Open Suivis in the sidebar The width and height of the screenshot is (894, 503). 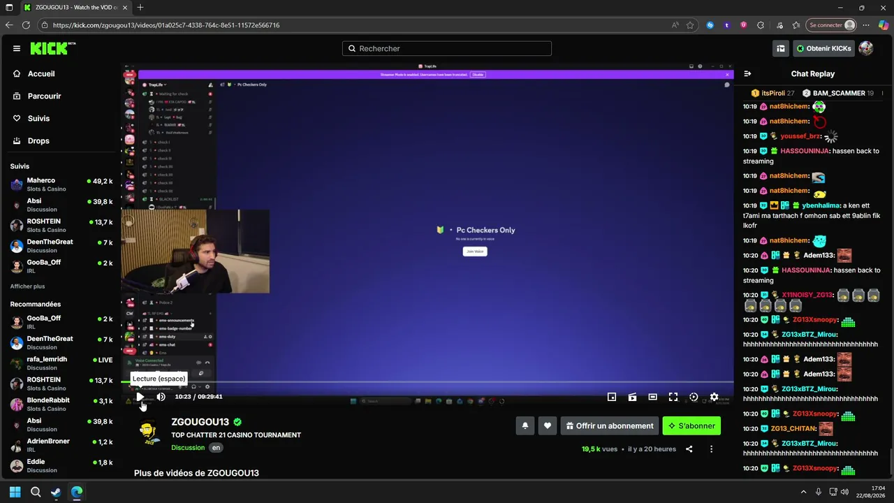[x=39, y=118]
